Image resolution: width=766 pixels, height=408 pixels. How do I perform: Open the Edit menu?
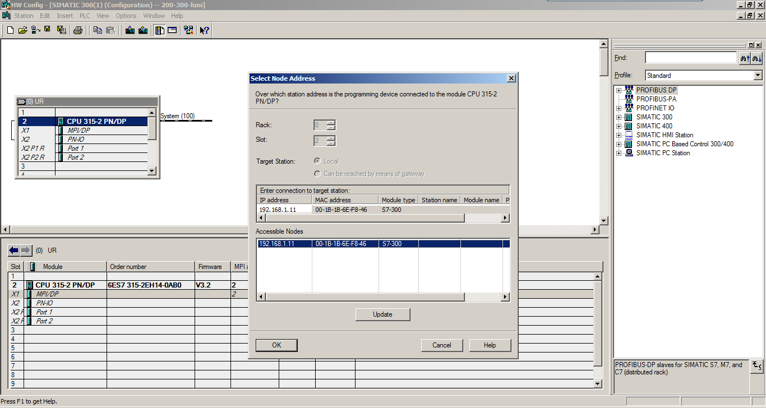[45, 16]
